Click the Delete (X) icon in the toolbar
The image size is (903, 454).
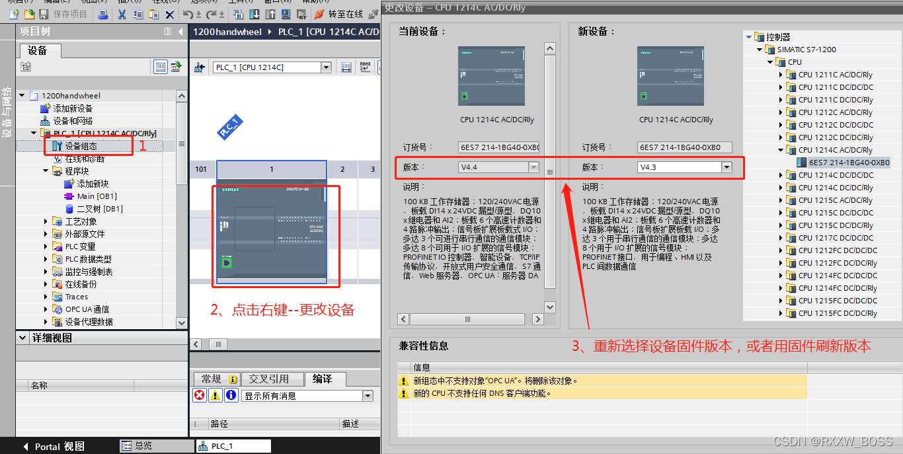coord(170,14)
